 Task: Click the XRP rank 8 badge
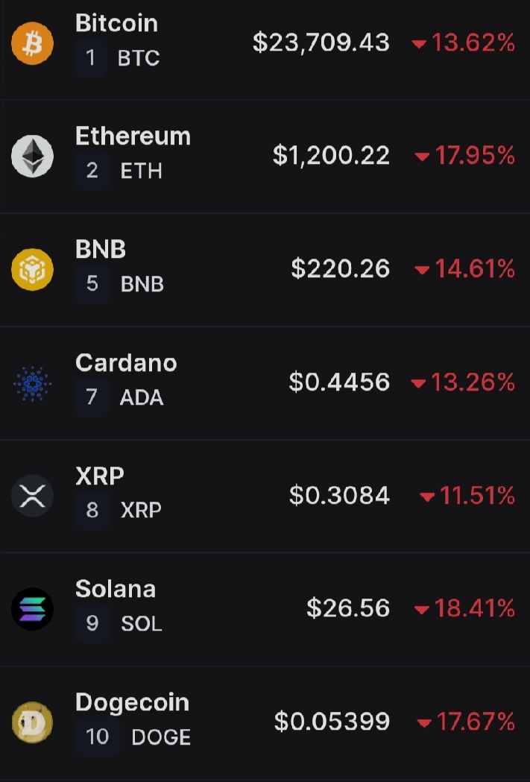click(x=92, y=510)
